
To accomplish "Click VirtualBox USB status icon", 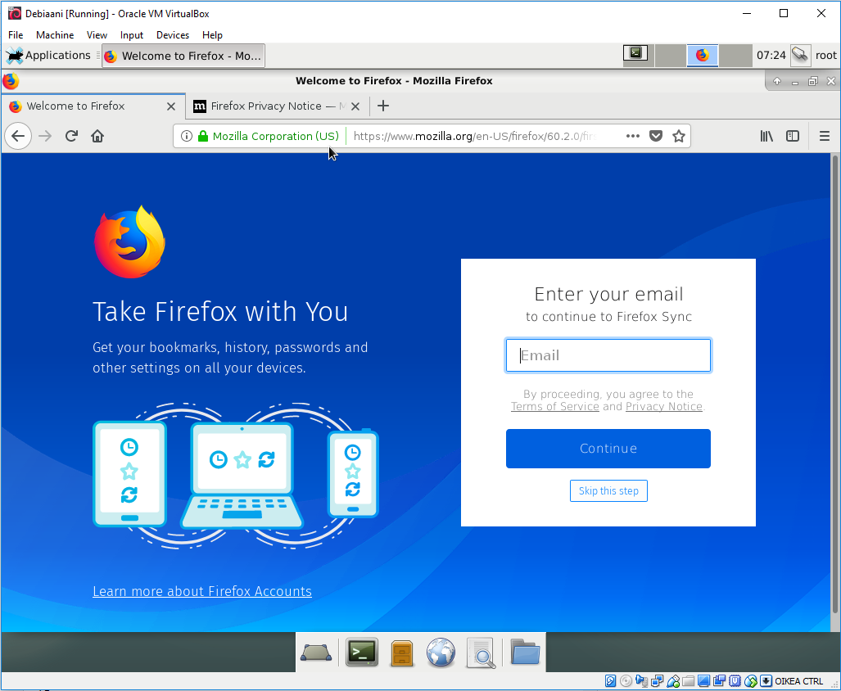I will coord(672,681).
